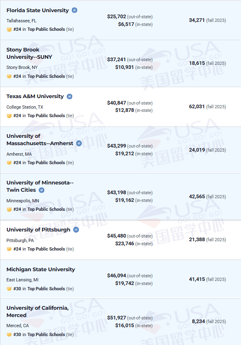The width and height of the screenshot is (241, 345).
Task: Open Texas A&M University profile
Action: [x=35, y=96]
